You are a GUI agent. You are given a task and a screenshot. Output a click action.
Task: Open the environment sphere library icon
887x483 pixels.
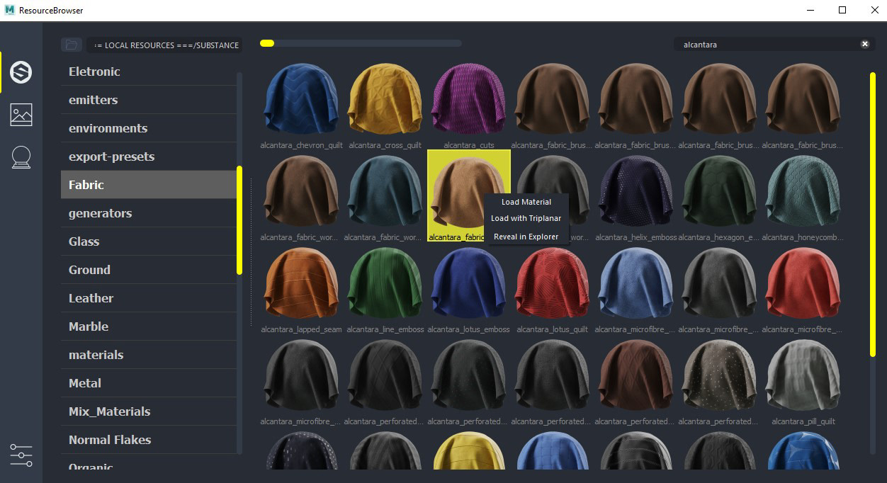click(21, 157)
